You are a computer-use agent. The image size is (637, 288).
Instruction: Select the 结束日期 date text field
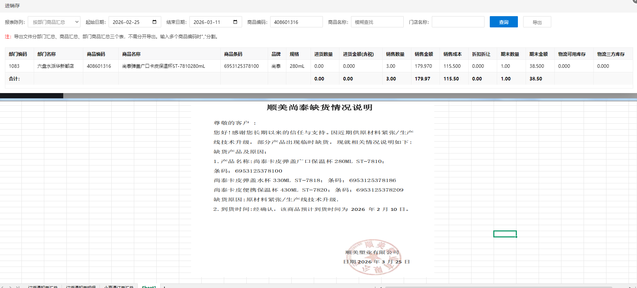pos(211,22)
